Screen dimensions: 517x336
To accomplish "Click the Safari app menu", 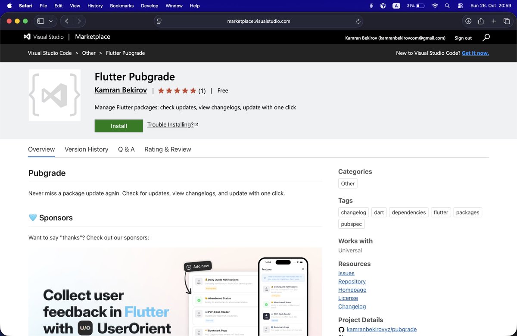I will (25, 6).
